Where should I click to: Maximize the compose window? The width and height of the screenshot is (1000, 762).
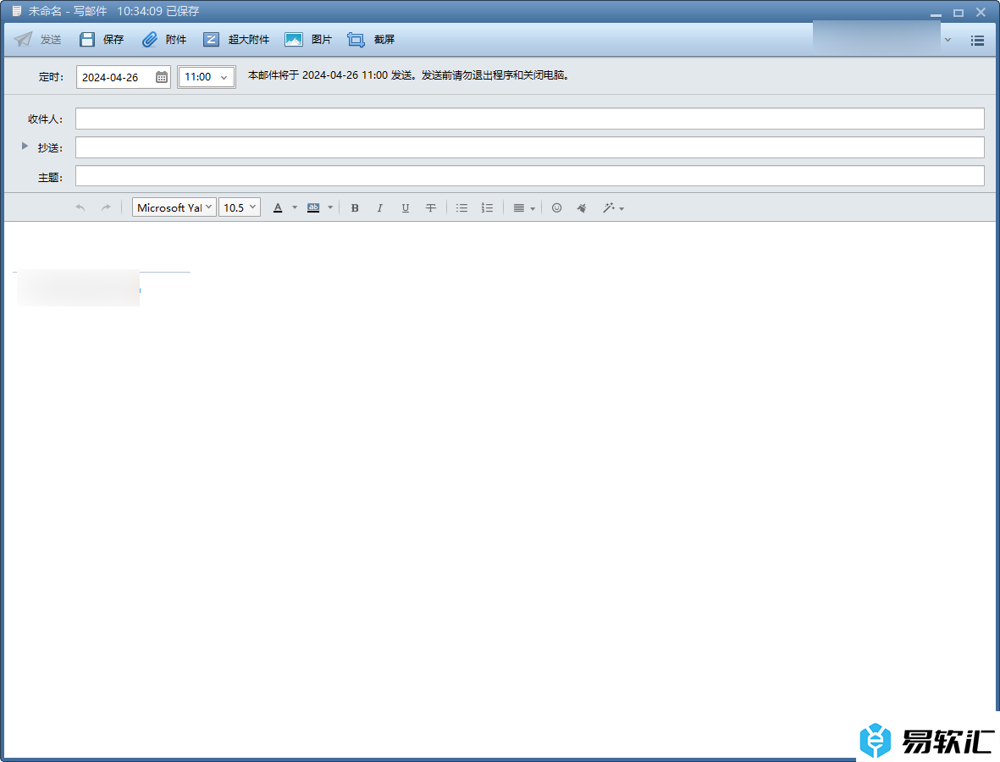[x=958, y=13]
